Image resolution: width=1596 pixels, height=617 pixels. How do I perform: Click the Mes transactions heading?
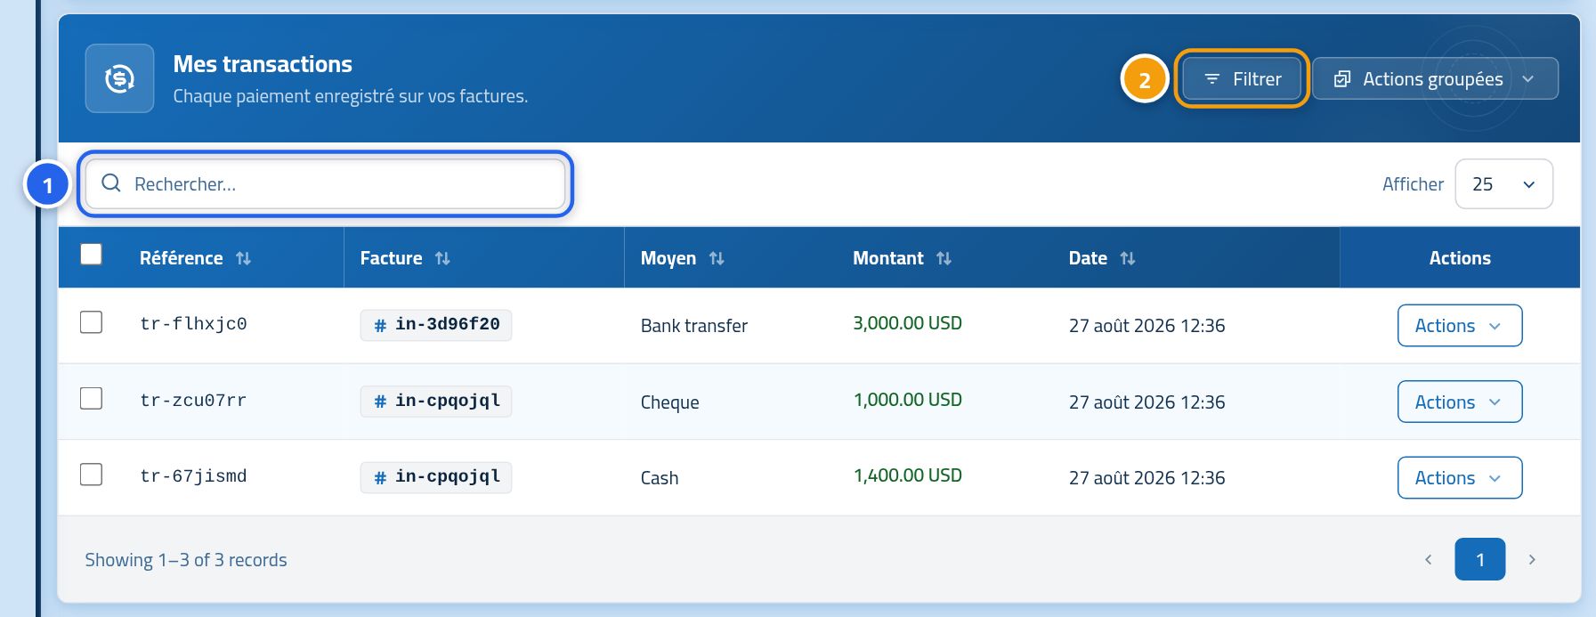263,64
